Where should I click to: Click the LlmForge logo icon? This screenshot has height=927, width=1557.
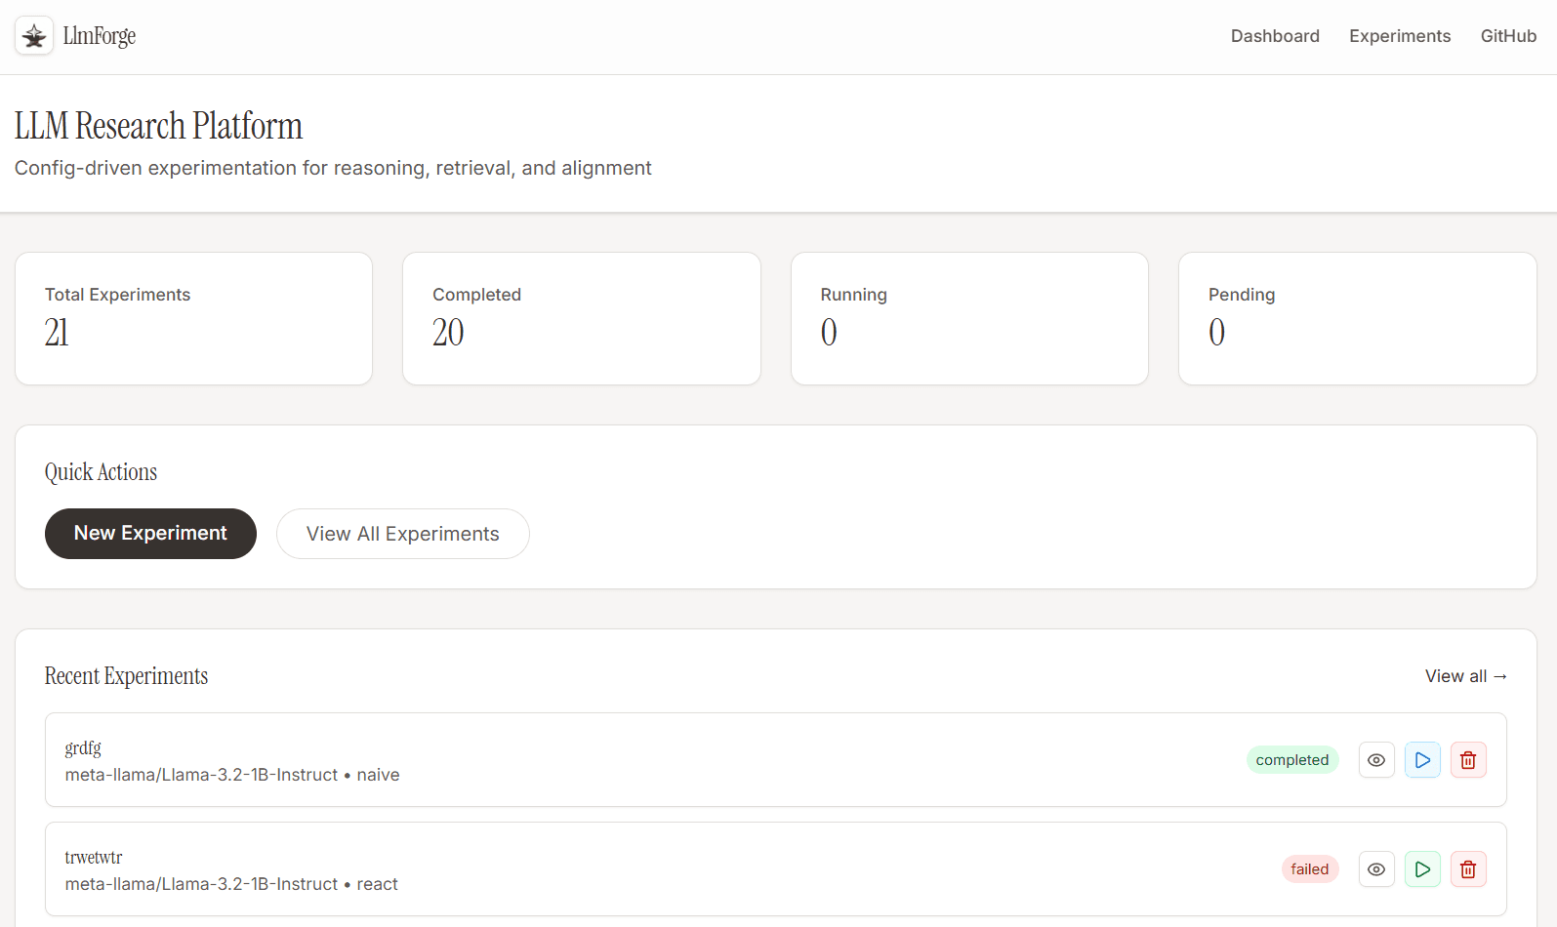pos(34,36)
